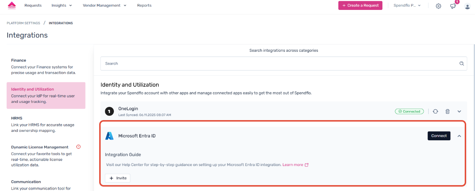Open the settings gear icon
Viewport: 475px width, 191px height.
click(438, 6)
